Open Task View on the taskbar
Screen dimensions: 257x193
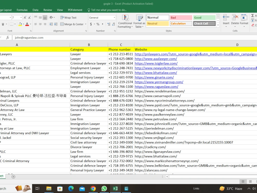[x=38, y=188]
